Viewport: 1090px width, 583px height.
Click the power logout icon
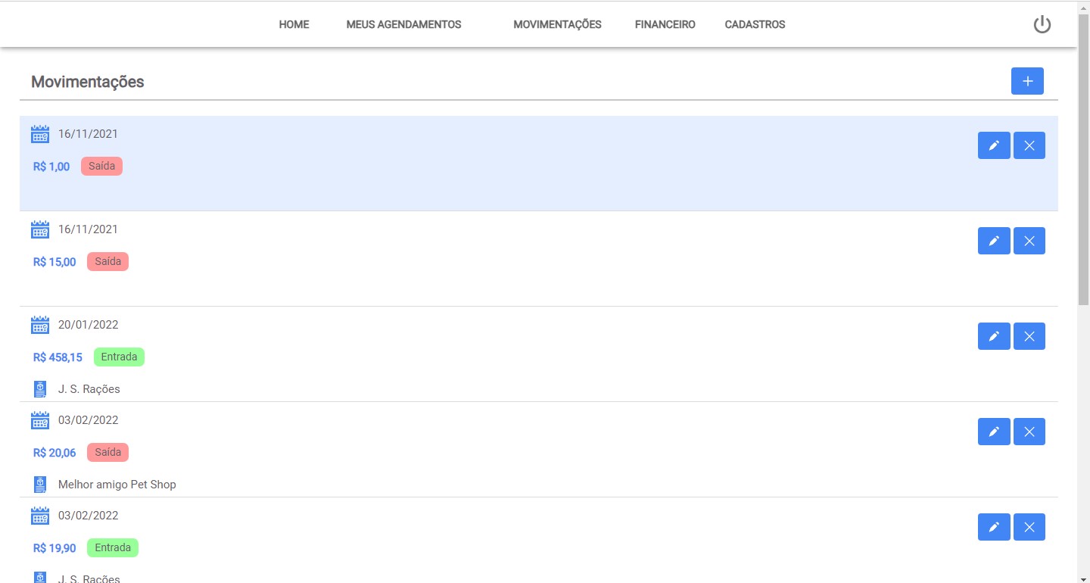[x=1042, y=24]
